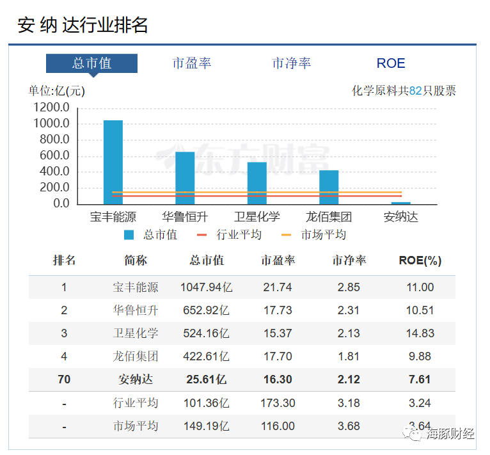
Task: Click the 14.83 ROE value
Action: click(420, 333)
